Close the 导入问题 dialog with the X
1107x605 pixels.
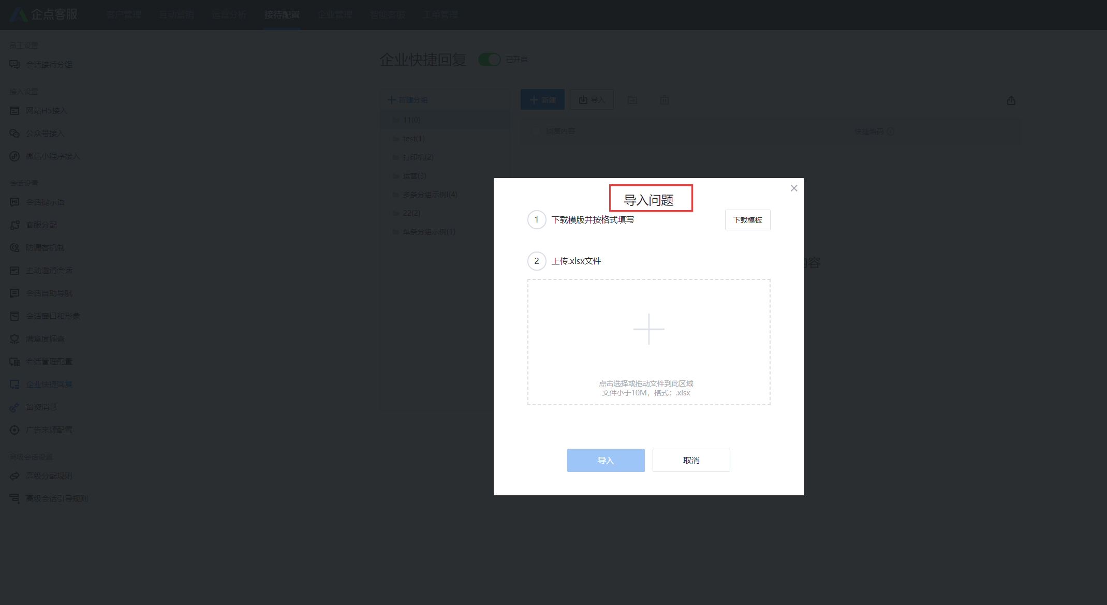[x=794, y=188]
